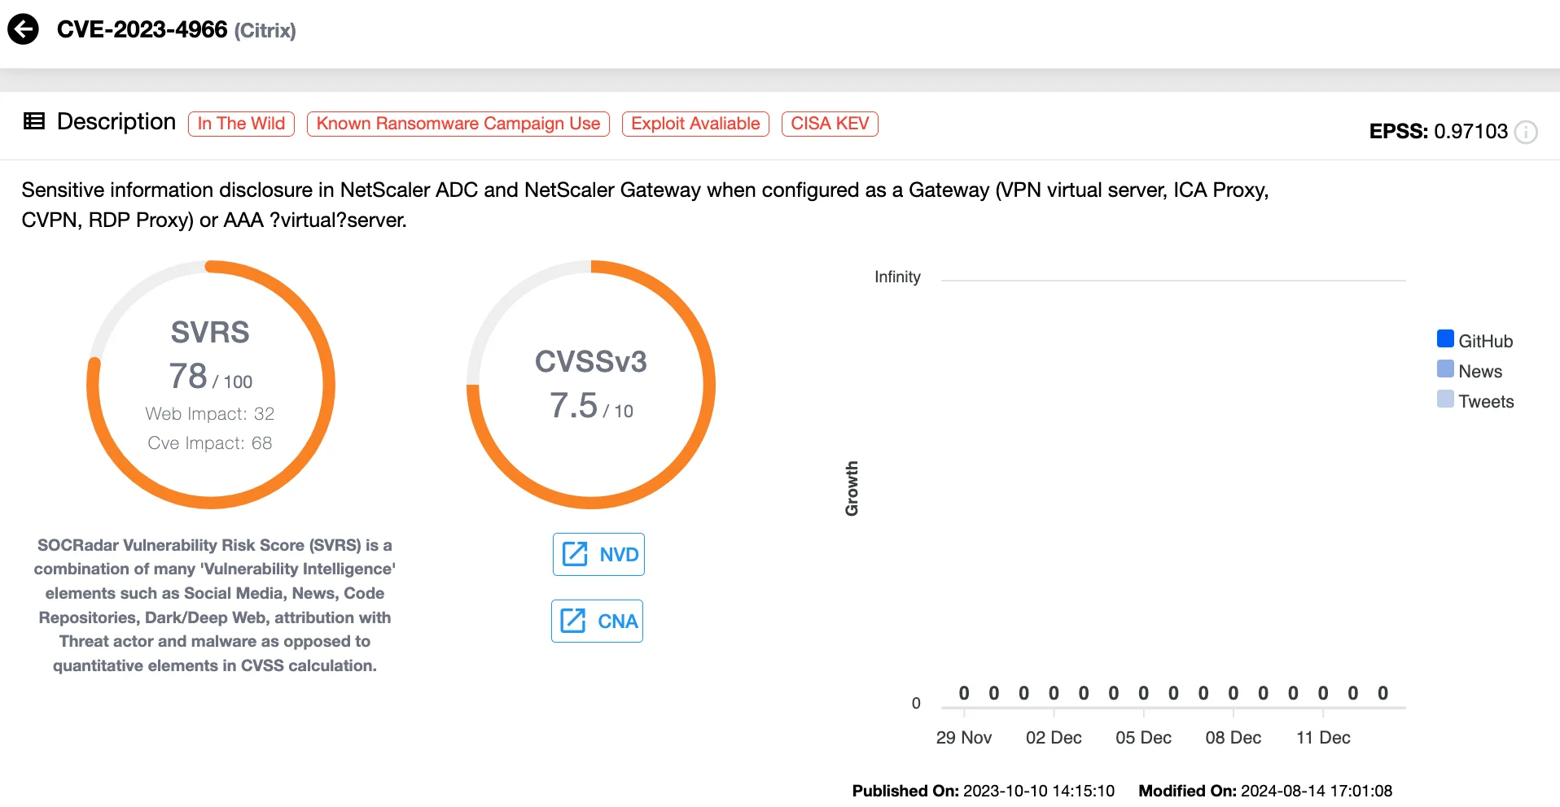The height and width of the screenshot is (807, 1560).
Task: Go back using the arrow icon
Action: point(23,29)
